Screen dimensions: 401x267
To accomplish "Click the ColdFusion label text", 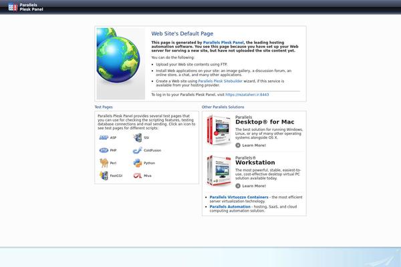I will (x=152, y=150).
